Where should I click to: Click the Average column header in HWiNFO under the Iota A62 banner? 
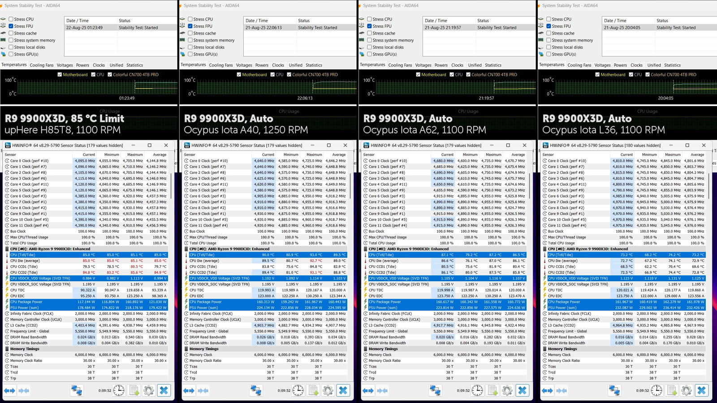[515, 154]
